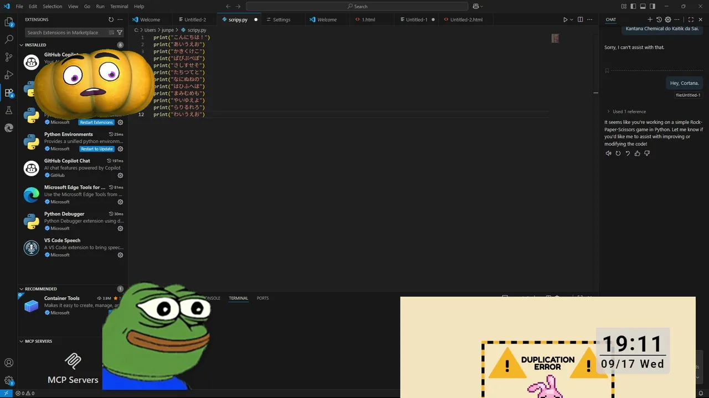Viewport: 709px width, 398px height.
Task: Switch to the Untitled-2 editor tab
Action: point(195,19)
